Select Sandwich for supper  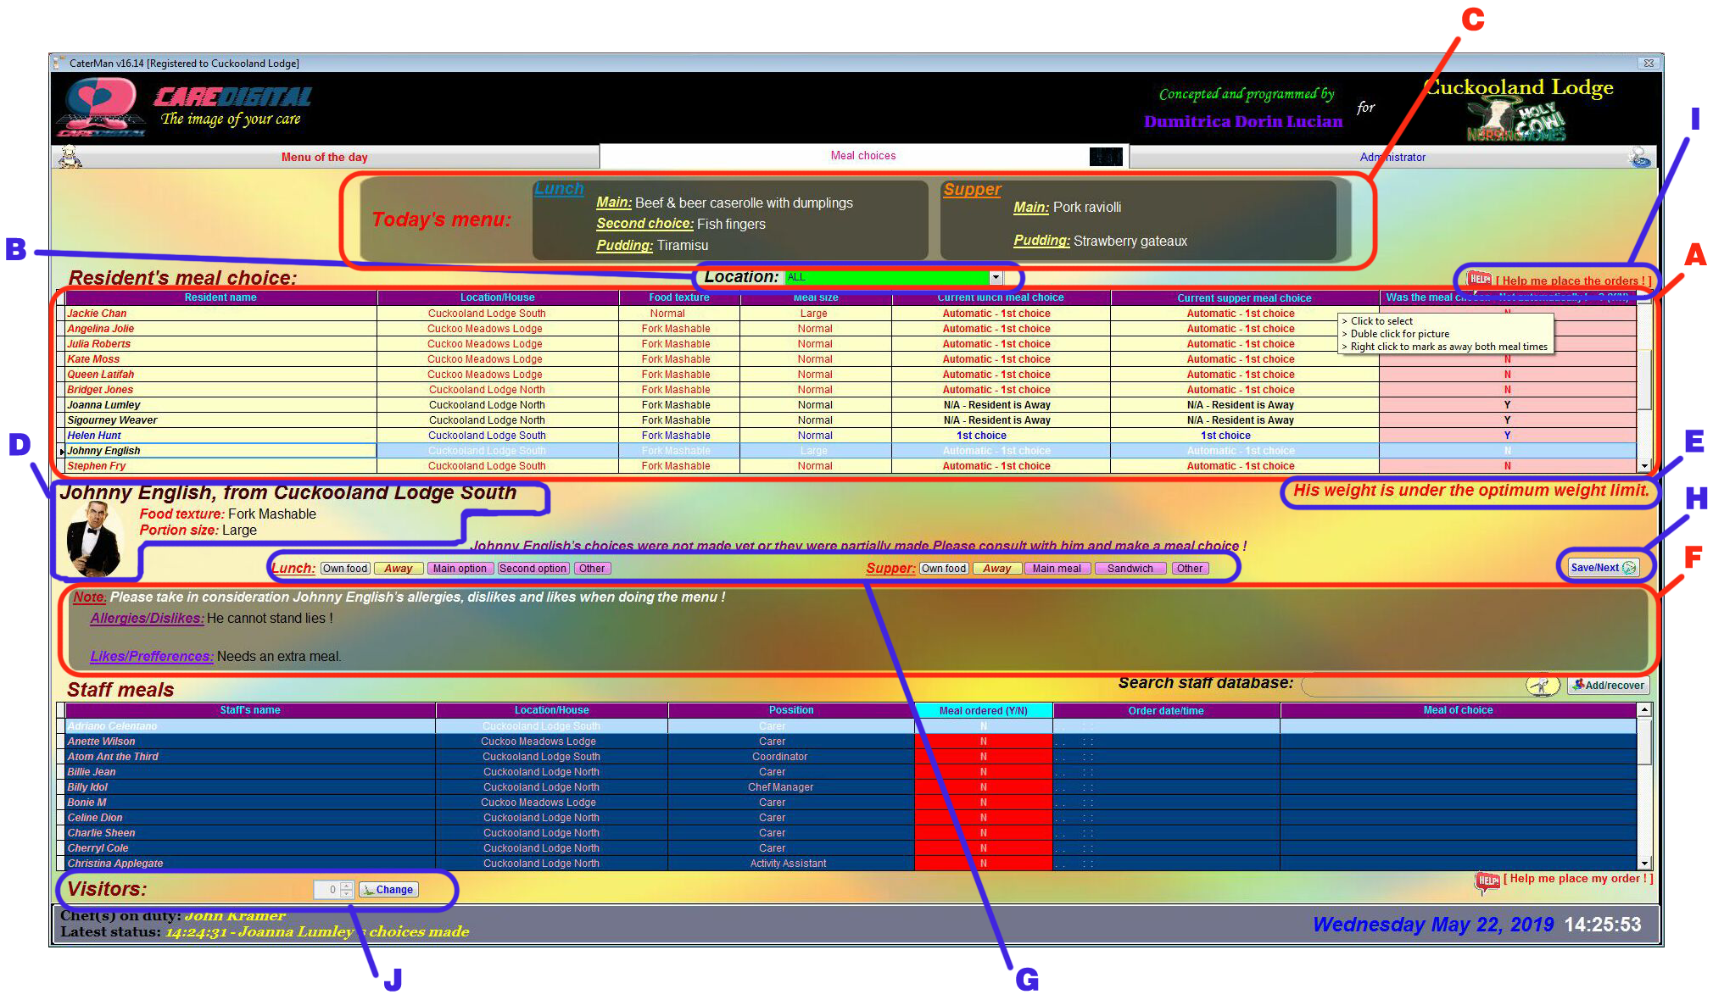click(x=1130, y=569)
